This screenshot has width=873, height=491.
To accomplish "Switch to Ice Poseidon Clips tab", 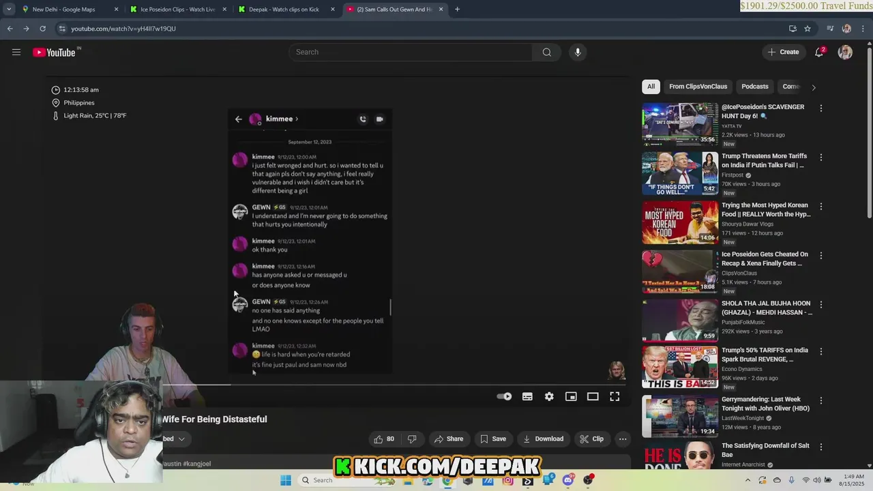I will pyautogui.click(x=177, y=10).
